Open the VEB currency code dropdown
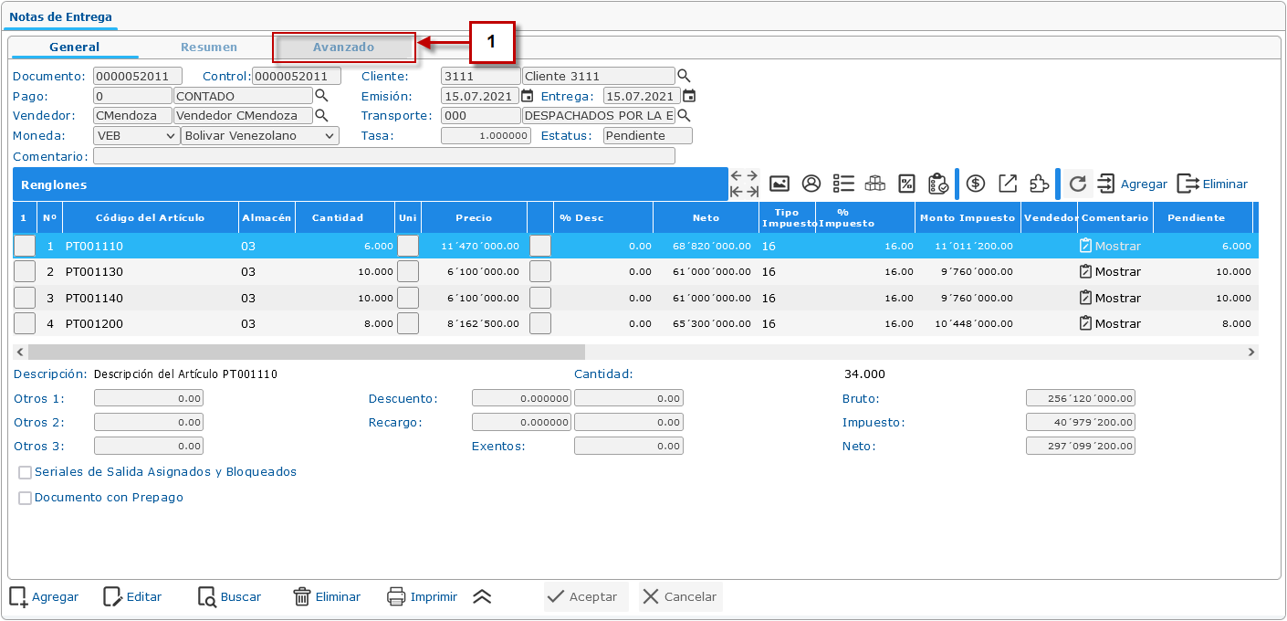Image resolution: width=1287 pixels, height=621 pixels. [136, 136]
